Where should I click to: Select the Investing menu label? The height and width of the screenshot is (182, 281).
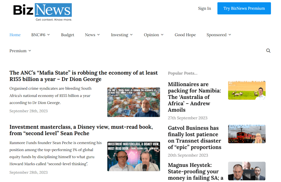[x=119, y=35]
